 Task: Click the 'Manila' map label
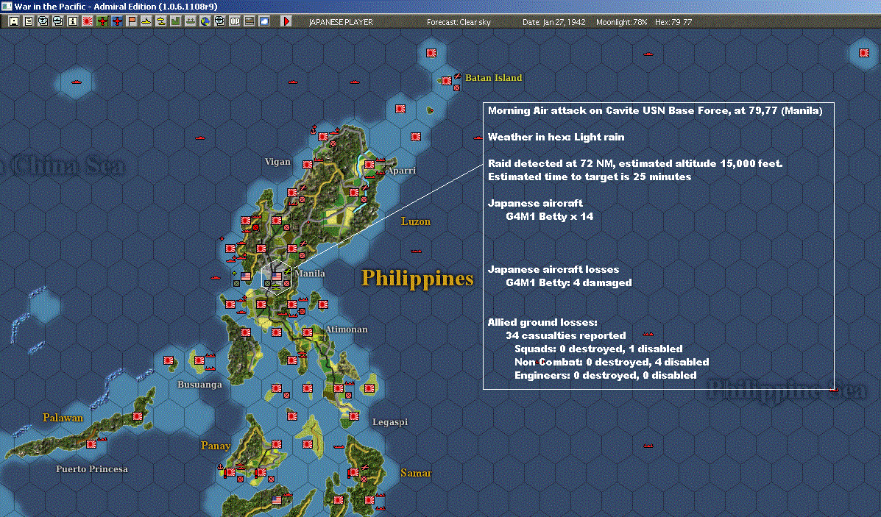(310, 274)
